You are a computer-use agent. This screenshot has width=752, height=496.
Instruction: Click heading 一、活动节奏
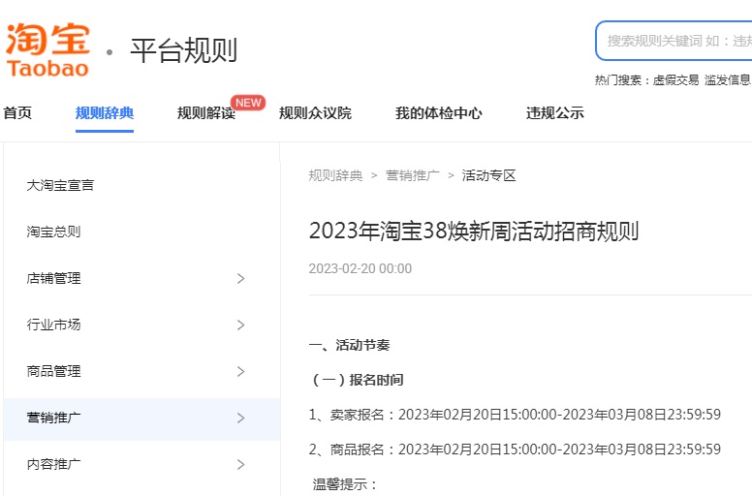click(x=349, y=345)
